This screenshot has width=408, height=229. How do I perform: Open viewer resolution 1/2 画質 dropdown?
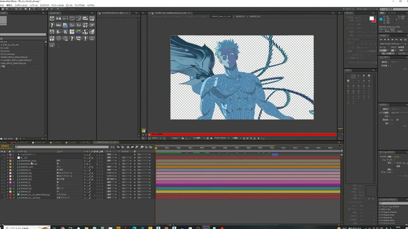tap(199, 138)
